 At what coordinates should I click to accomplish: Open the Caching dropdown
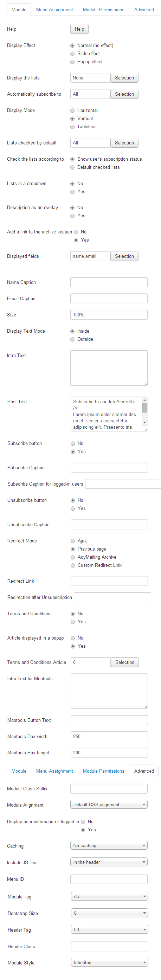109,845
